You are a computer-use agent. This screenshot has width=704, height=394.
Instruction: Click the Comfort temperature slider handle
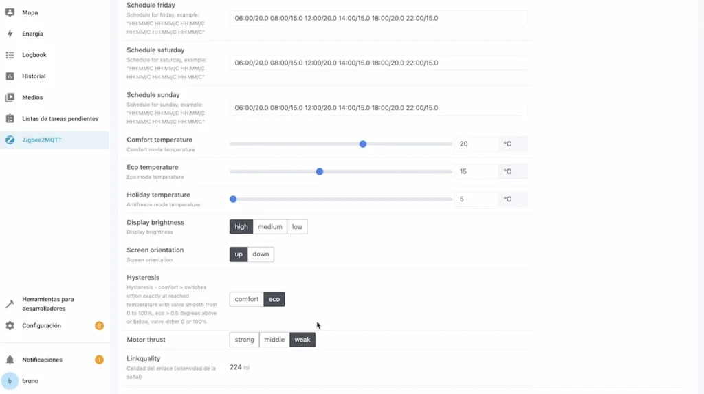pyautogui.click(x=363, y=144)
